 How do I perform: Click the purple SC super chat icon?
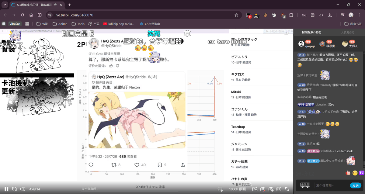(362, 173)
